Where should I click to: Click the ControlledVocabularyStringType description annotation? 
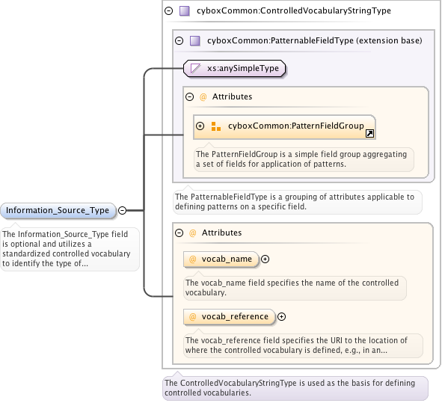pos(295,388)
